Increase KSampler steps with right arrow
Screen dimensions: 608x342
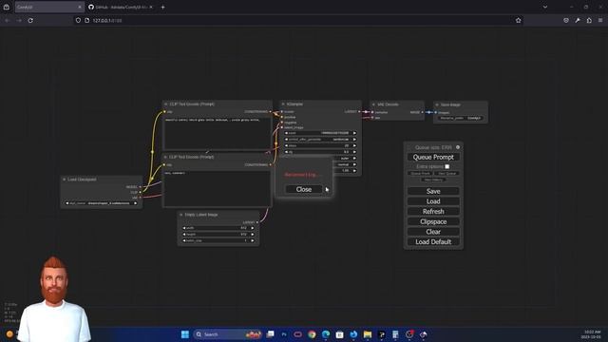coord(354,145)
